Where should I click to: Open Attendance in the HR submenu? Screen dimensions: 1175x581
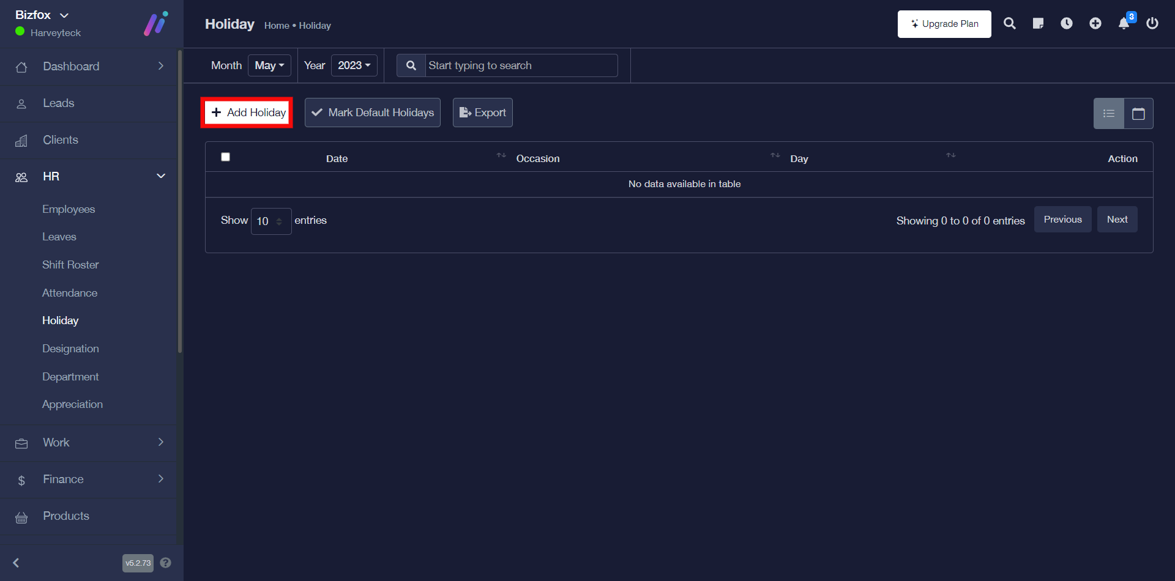tap(70, 293)
